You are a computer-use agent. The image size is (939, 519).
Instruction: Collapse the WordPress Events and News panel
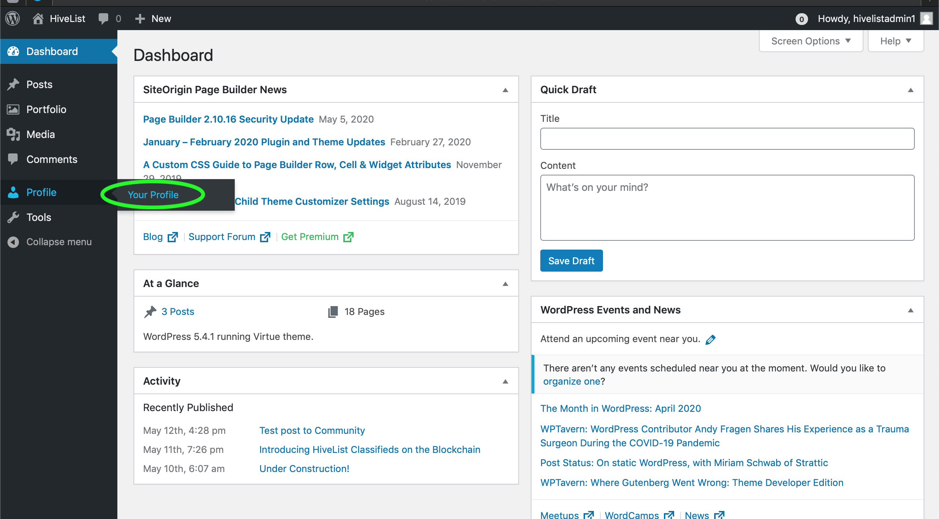click(910, 310)
